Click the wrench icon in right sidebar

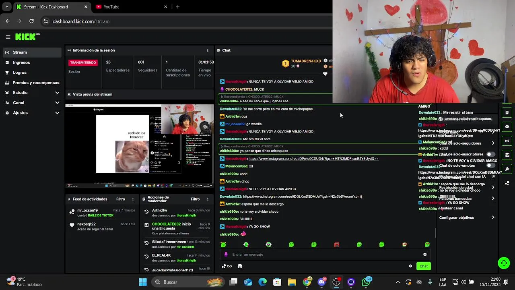(507, 169)
